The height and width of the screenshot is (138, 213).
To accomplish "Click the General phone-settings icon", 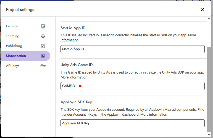I will (43, 26).
